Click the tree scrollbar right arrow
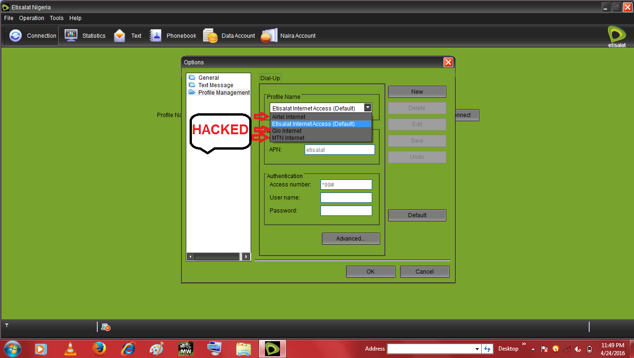This screenshot has width=634, height=358. click(x=246, y=257)
